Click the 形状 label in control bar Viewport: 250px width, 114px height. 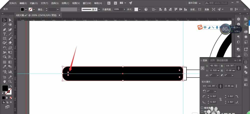click(x=193, y=9)
